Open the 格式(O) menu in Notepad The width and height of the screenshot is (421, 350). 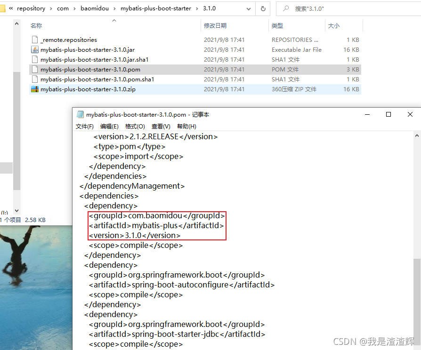pos(135,127)
